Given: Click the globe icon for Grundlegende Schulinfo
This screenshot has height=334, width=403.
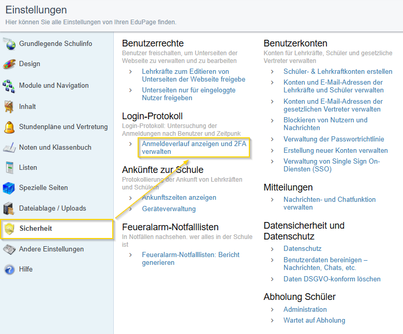Looking at the screenshot, I should coord(9,43).
